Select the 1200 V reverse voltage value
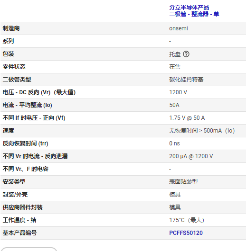The height and width of the screenshot is (251, 246). (x=178, y=92)
